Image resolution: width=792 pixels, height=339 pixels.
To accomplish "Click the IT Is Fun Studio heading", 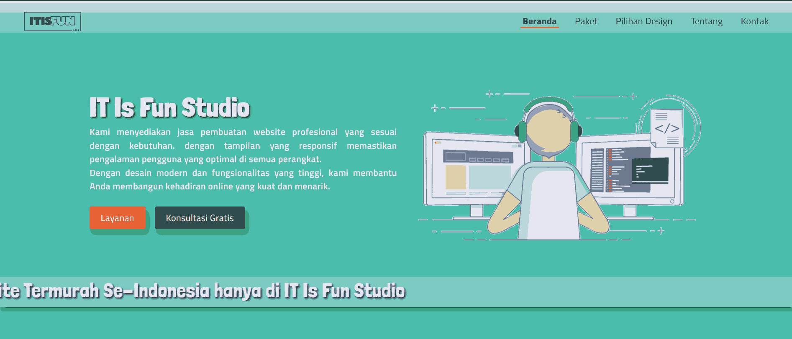I will pyautogui.click(x=169, y=107).
